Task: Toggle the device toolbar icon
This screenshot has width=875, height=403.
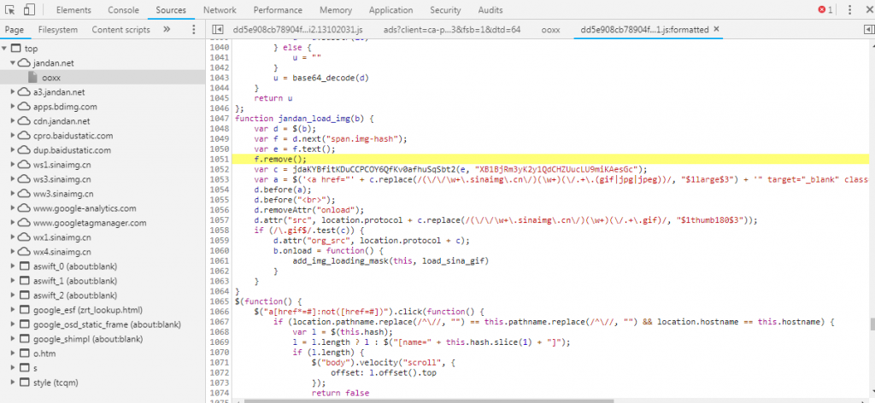Action: (x=30, y=10)
